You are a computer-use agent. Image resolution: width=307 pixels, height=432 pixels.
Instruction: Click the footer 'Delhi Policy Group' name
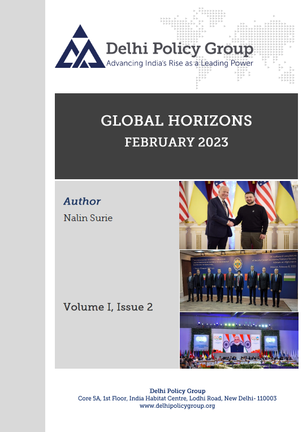(178, 391)
